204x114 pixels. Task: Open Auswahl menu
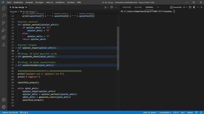pyautogui.click(x=29, y=2)
